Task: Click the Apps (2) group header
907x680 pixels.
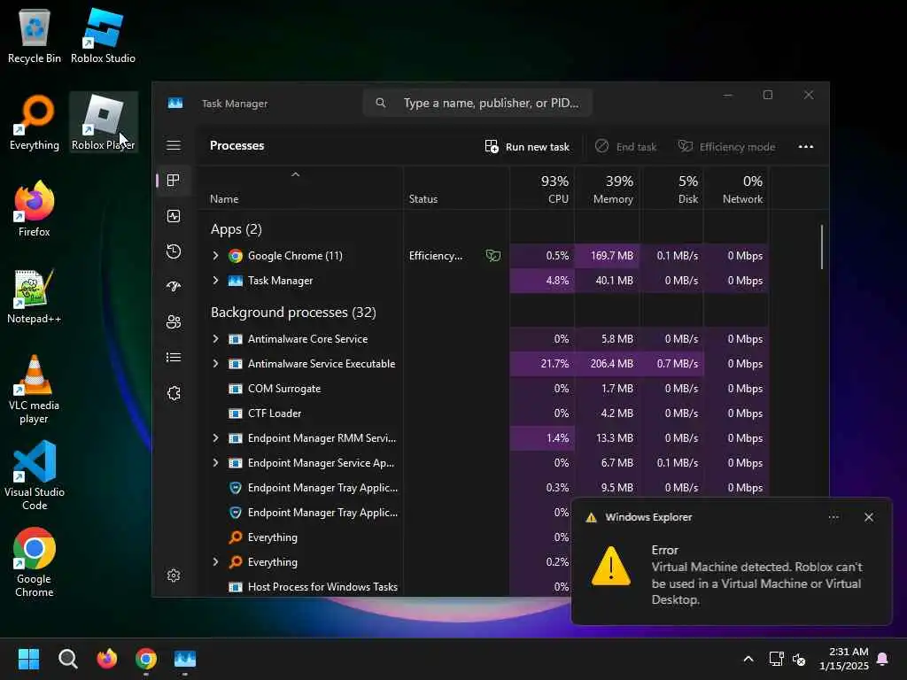Action: pyautogui.click(x=236, y=229)
